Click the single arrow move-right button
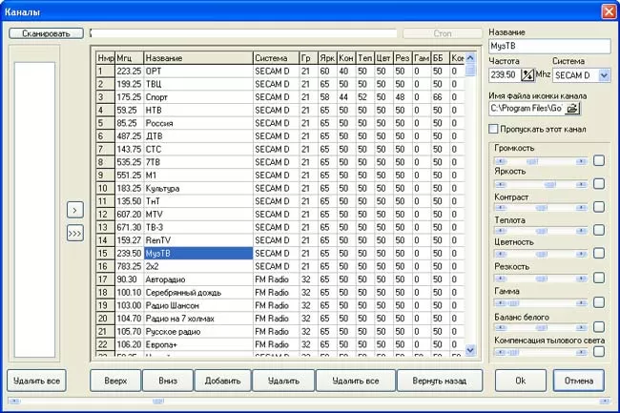The image size is (620, 413). 74,210
